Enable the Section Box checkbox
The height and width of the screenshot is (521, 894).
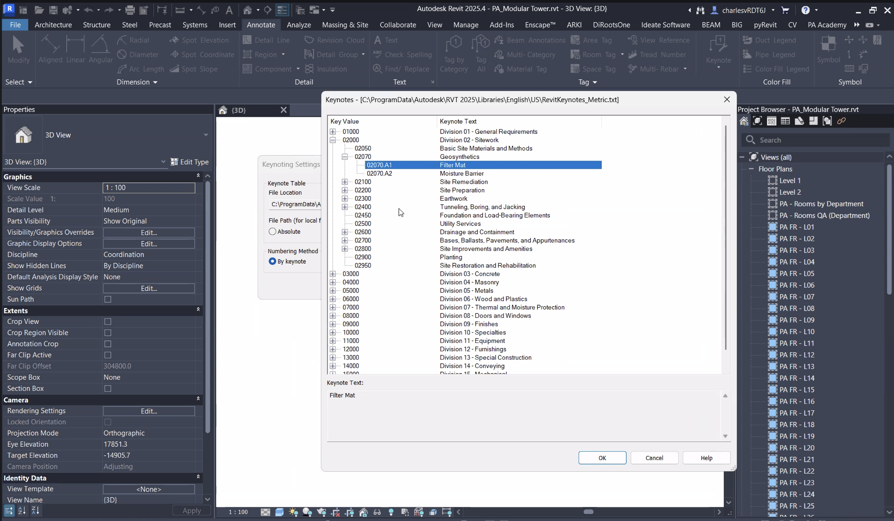(108, 389)
